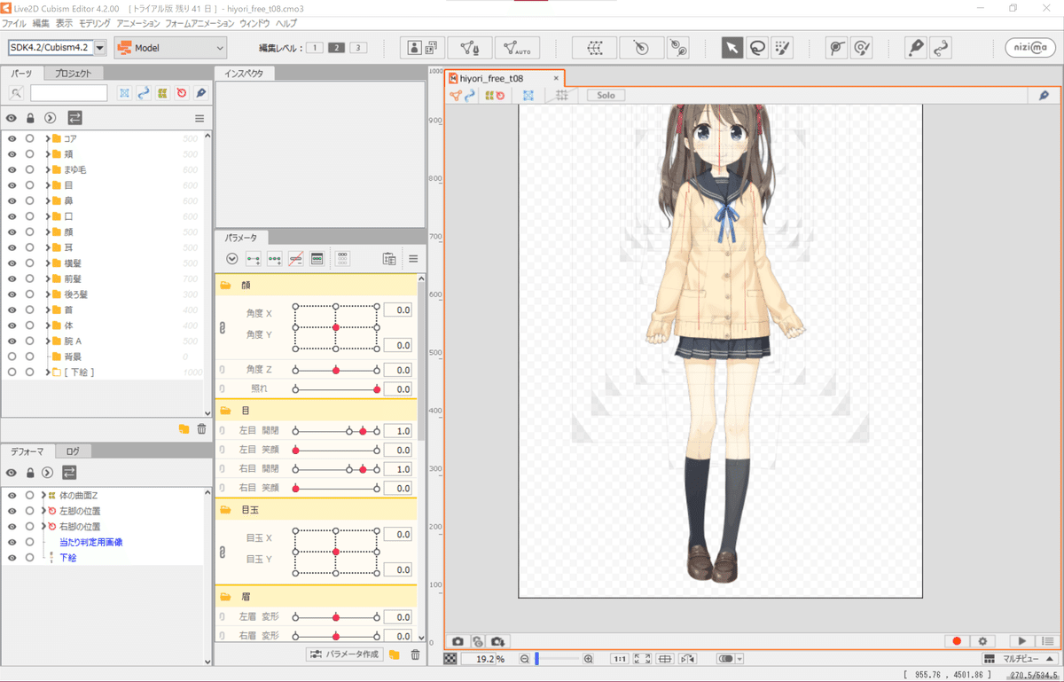The width and height of the screenshot is (1064, 682).
Task: Click the parts search input field
Action: 68,93
